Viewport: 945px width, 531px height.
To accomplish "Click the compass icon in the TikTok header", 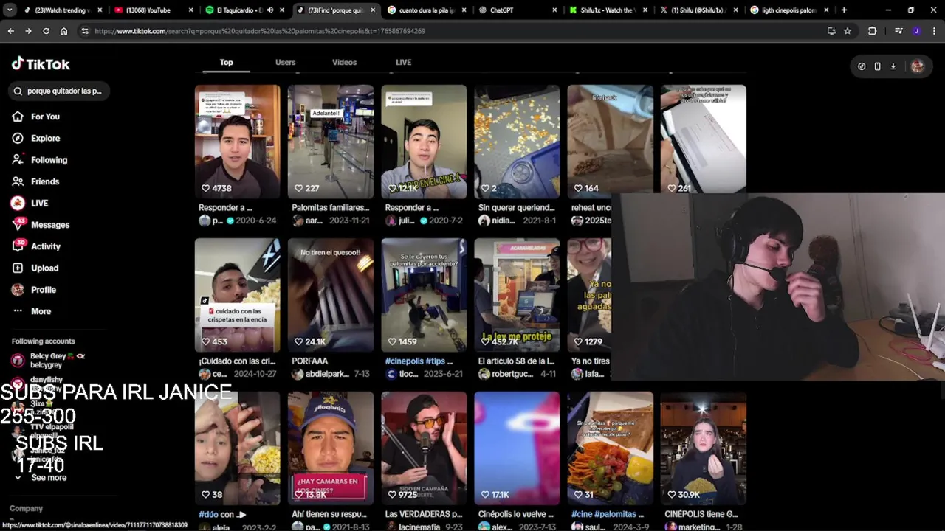I will 862,66.
